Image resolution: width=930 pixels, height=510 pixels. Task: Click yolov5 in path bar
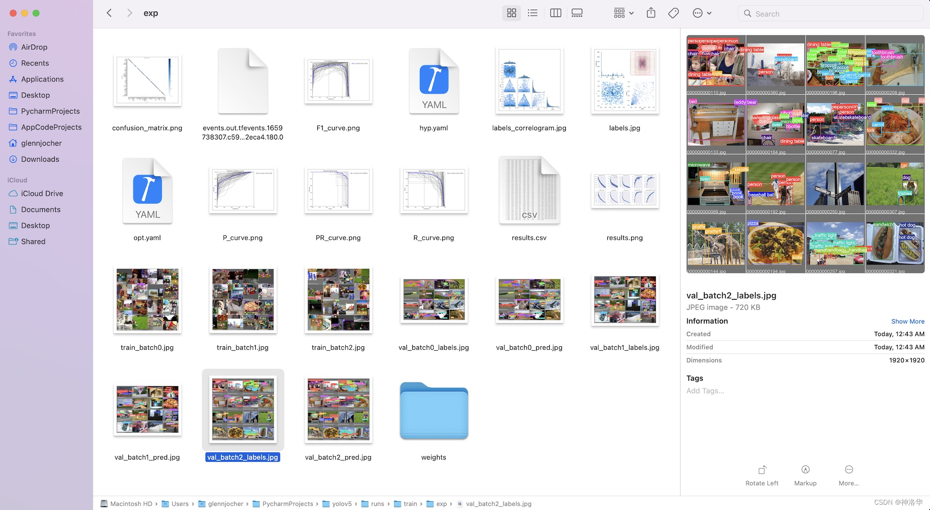pos(337,504)
